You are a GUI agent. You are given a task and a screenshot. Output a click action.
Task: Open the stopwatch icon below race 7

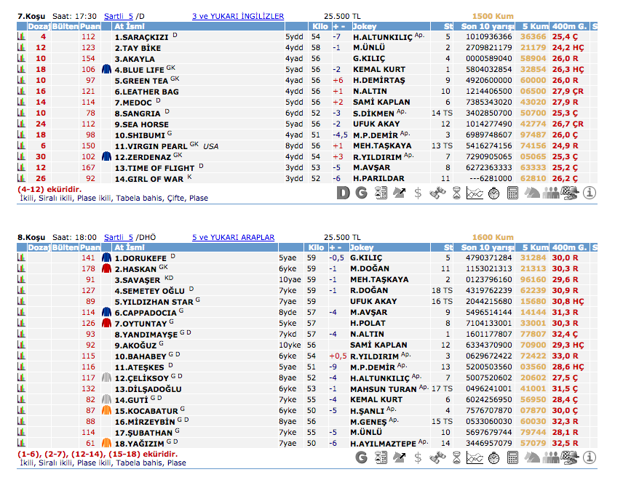click(494, 193)
